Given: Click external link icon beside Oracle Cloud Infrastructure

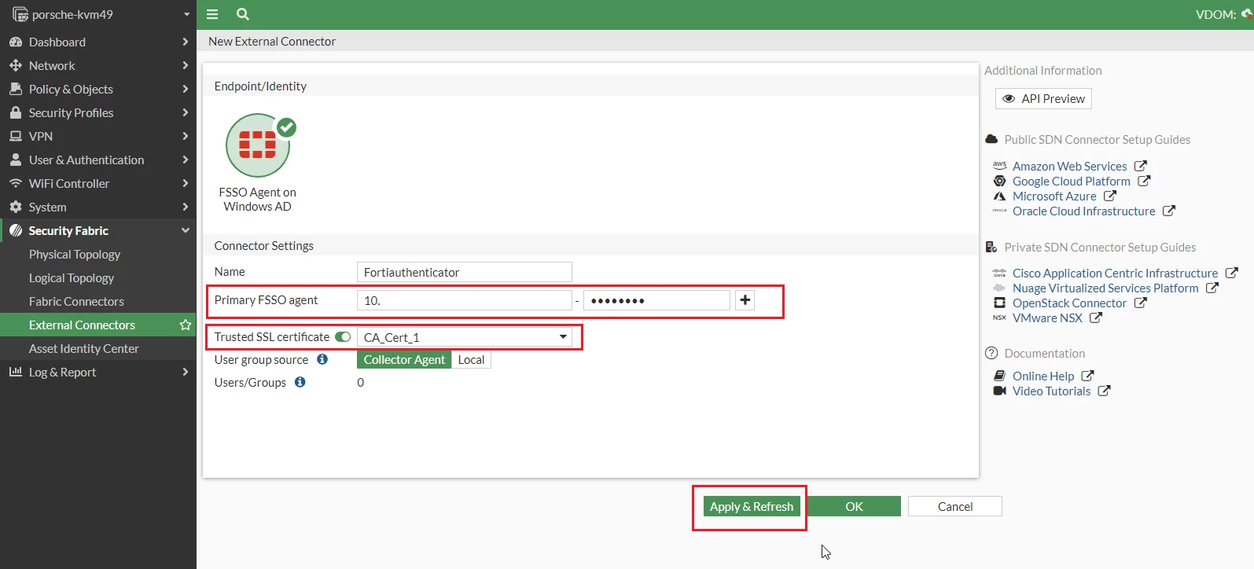Looking at the screenshot, I should (1169, 211).
